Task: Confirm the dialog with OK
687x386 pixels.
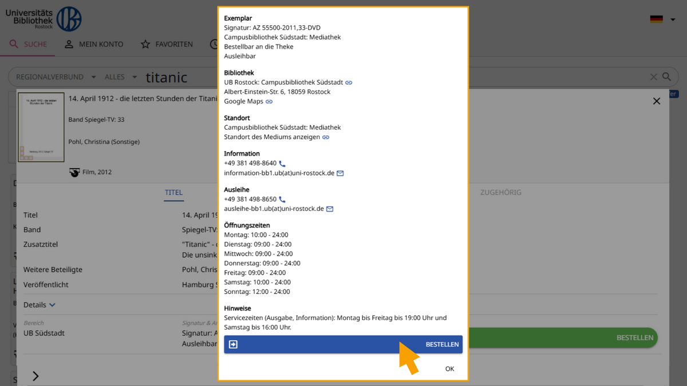Action: point(449,369)
